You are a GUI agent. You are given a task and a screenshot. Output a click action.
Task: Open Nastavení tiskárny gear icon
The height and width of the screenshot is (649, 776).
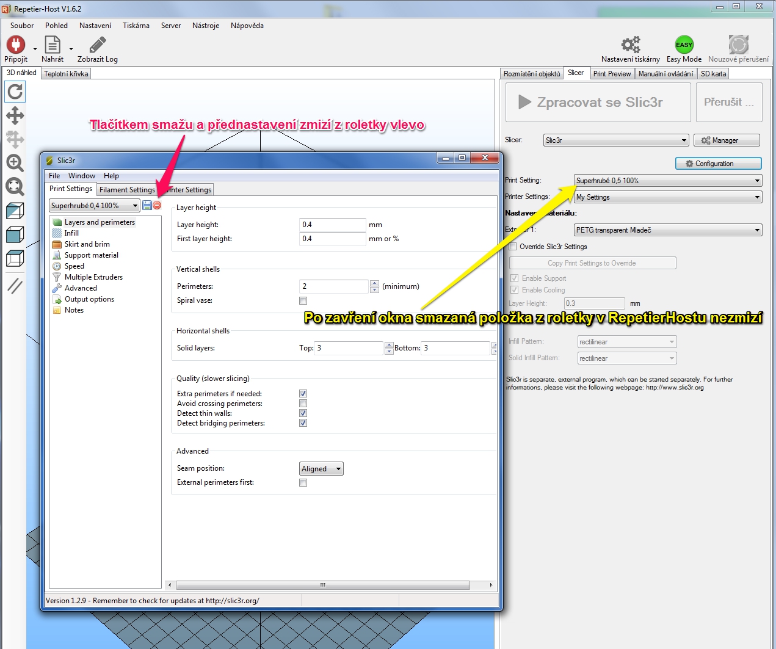tap(630, 45)
